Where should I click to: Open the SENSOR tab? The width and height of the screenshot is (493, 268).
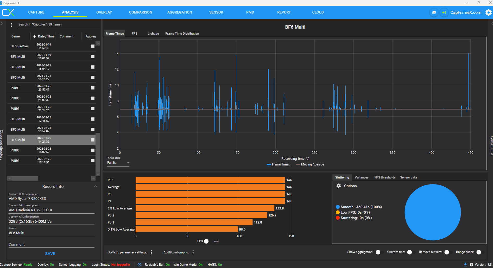216,12
